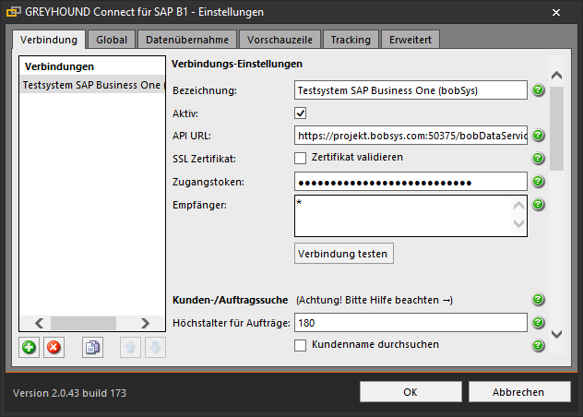Click Verbindung testen button
The height and width of the screenshot is (417, 583).
pyautogui.click(x=344, y=254)
